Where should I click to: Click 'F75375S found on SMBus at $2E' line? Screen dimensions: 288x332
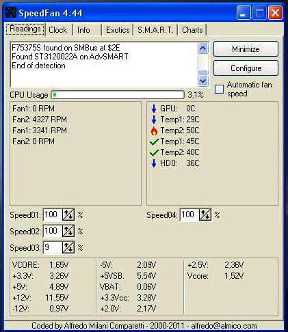click(66, 48)
